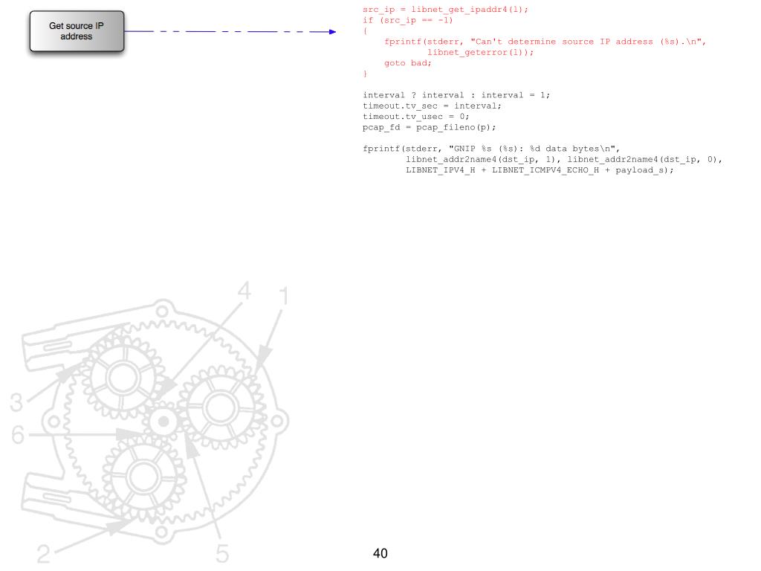Click the fprintf "Can't determine source IP address" line
761x571 pixels.
[x=545, y=42]
